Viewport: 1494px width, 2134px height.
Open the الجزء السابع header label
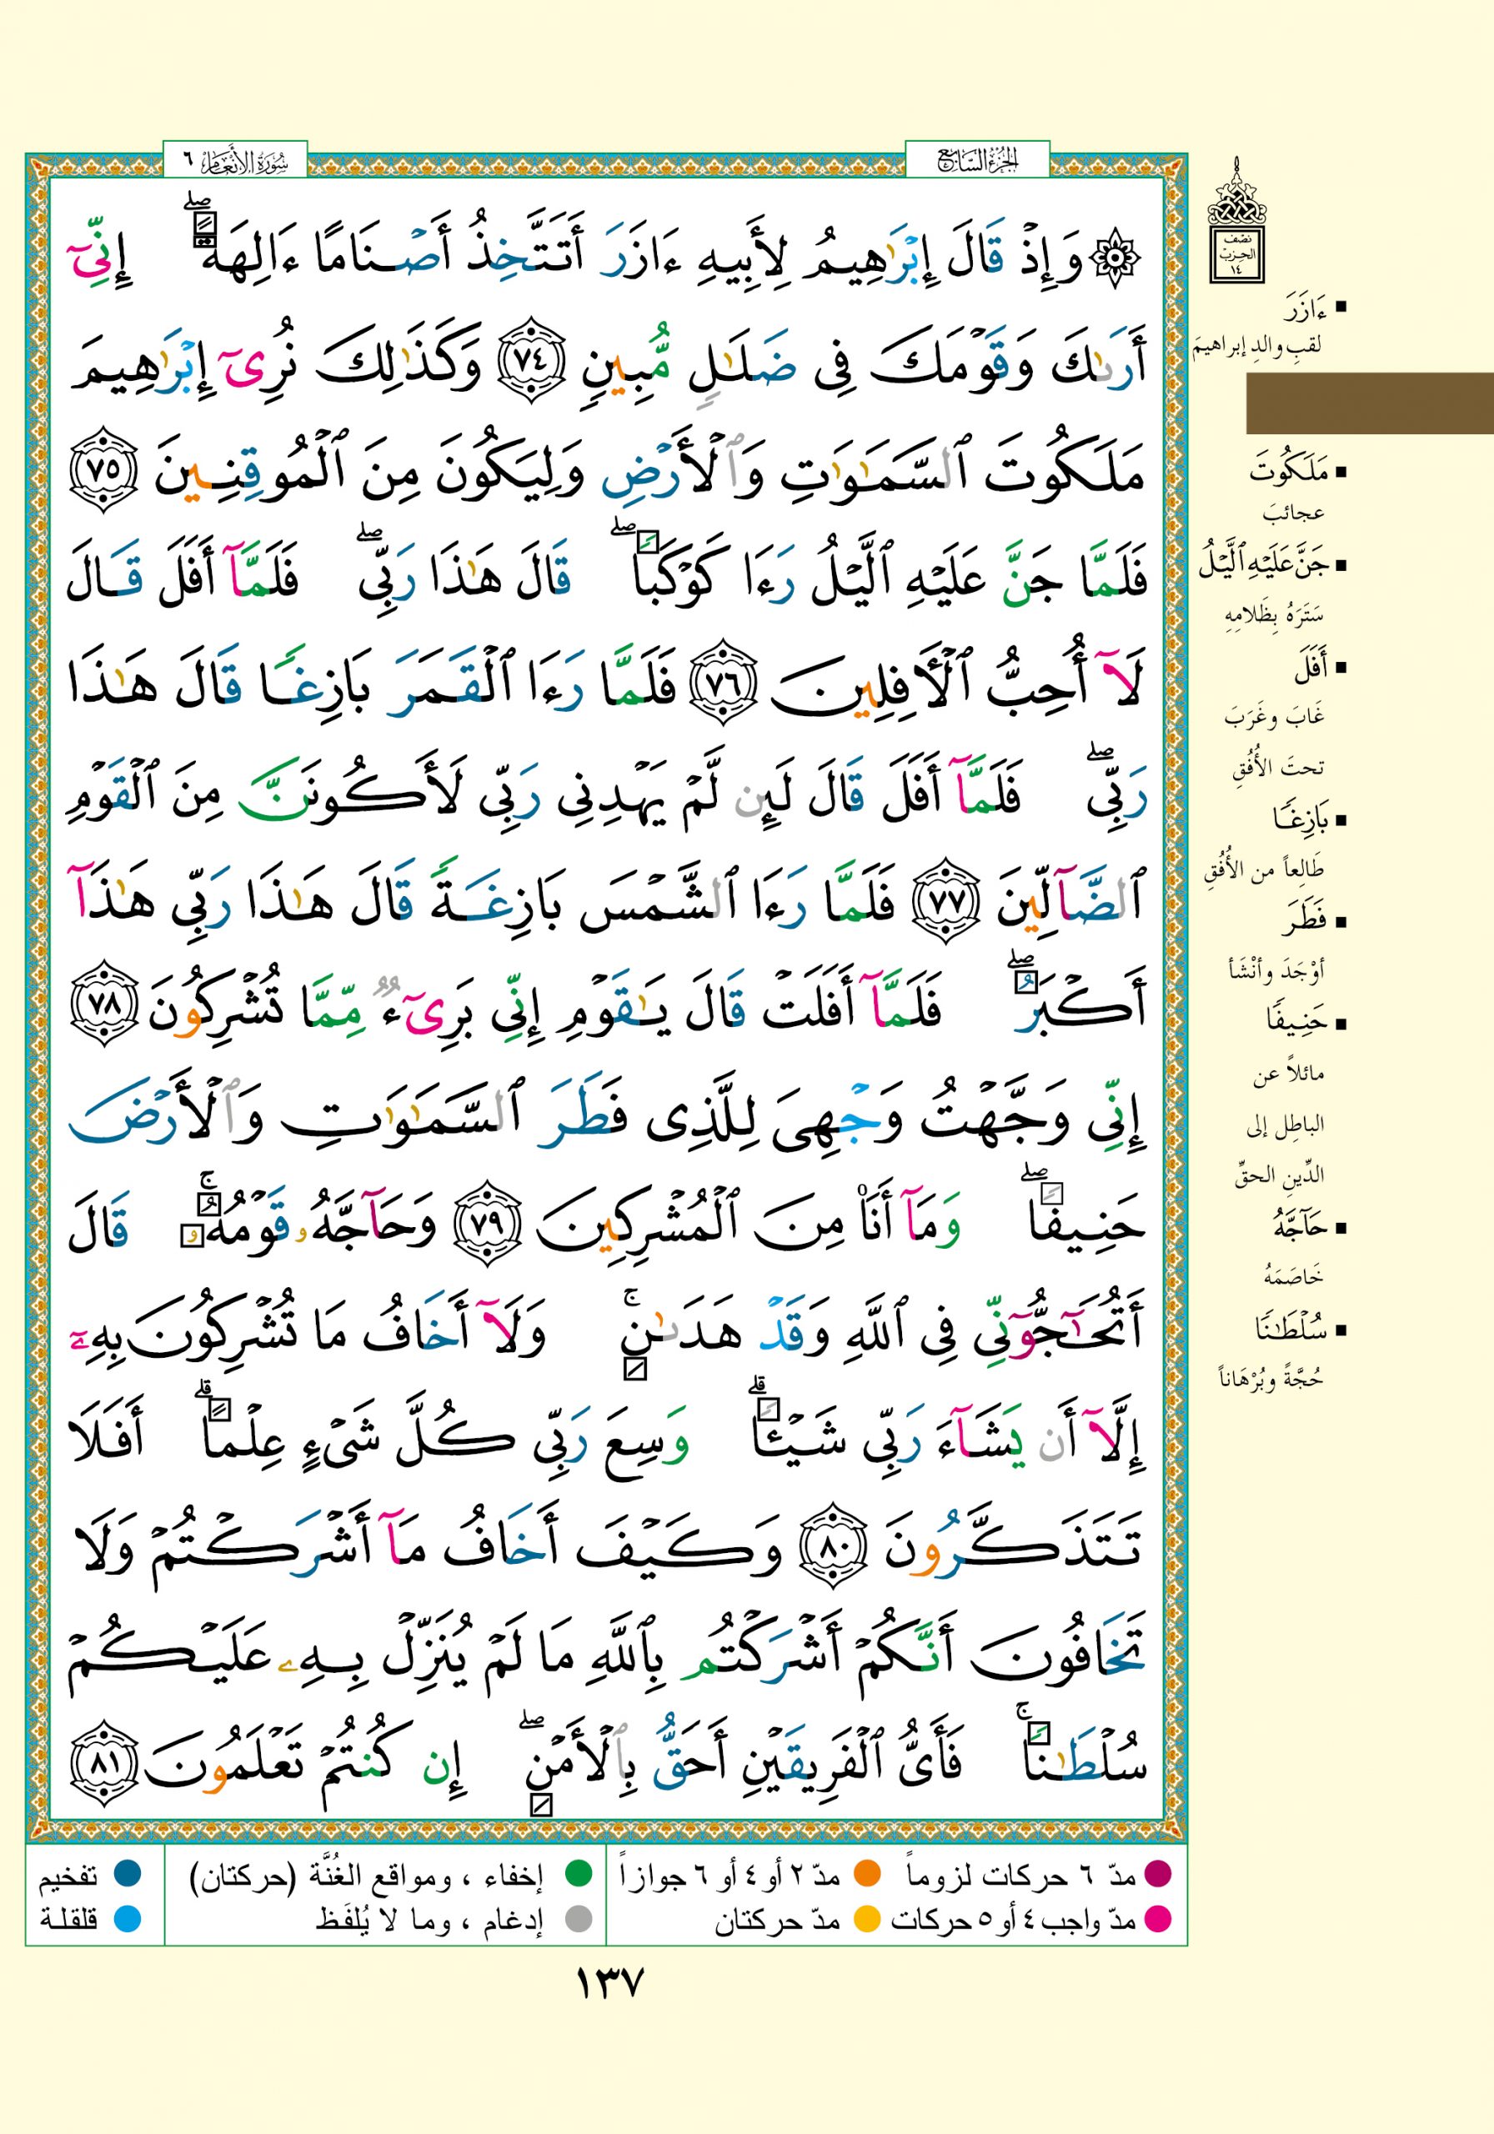(976, 162)
